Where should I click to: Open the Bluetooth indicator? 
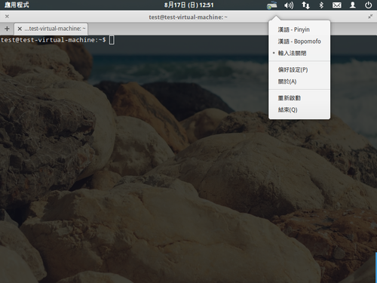tap(321, 5)
